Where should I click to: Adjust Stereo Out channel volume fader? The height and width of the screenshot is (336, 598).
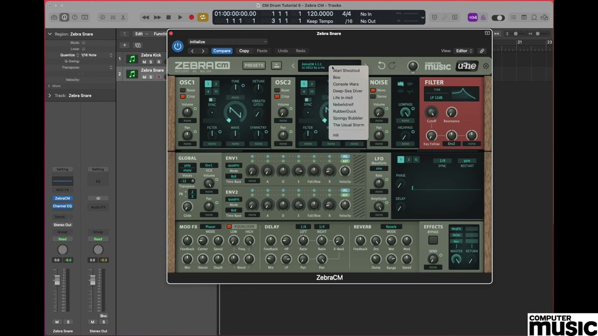pos(93,280)
